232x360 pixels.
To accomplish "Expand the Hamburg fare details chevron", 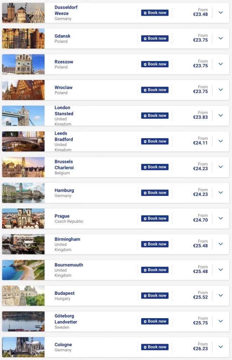I will click(x=221, y=193).
